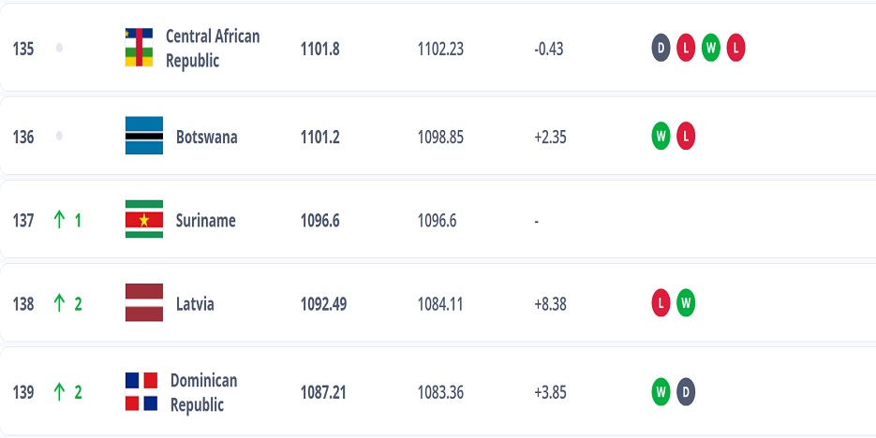Open the Suriname team link
The height and width of the screenshot is (438, 876).
point(205,221)
